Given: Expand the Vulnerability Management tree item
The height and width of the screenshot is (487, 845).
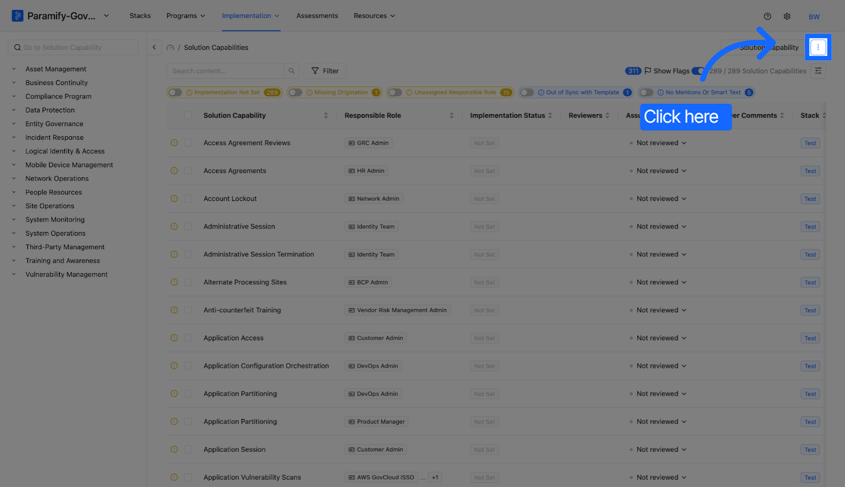Looking at the screenshot, I should tap(14, 274).
